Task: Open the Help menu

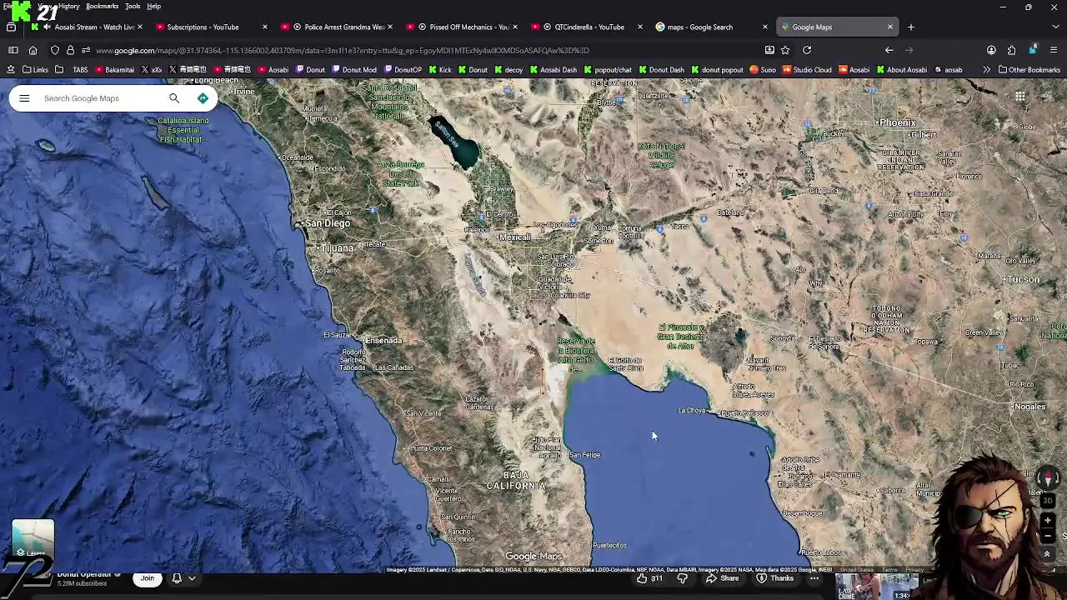Action: tap(153, 7)
